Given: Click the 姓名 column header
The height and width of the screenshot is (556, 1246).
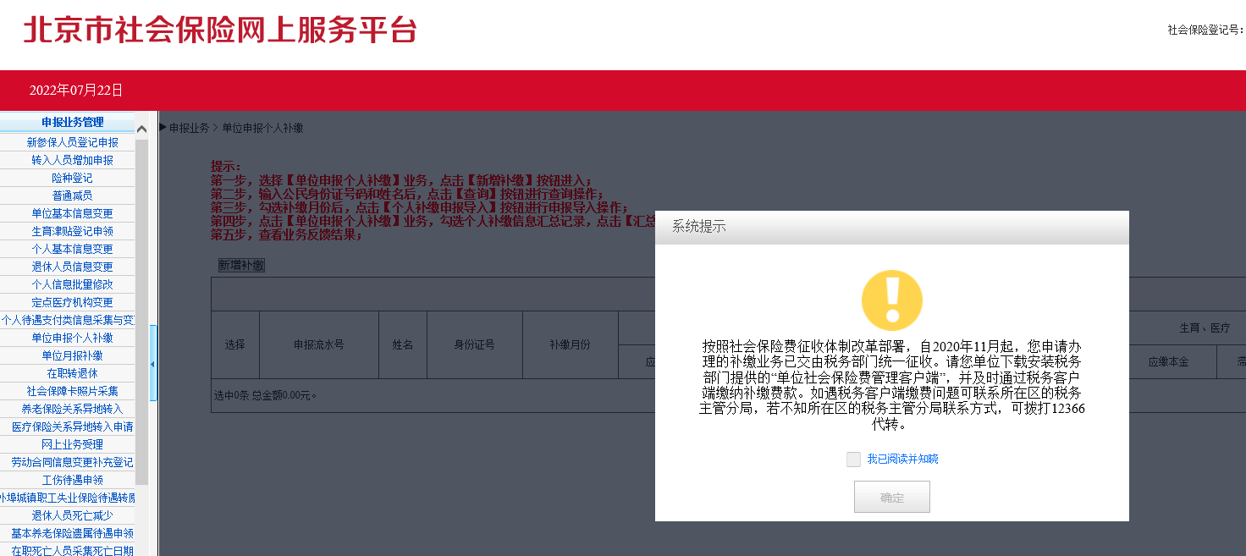Looking at the screenshot, I should pos(403,344).
